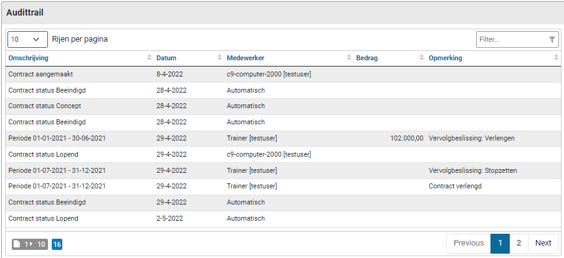Click the Previous page button
This screenshot has width=564, height=258.
pos(468,243)
